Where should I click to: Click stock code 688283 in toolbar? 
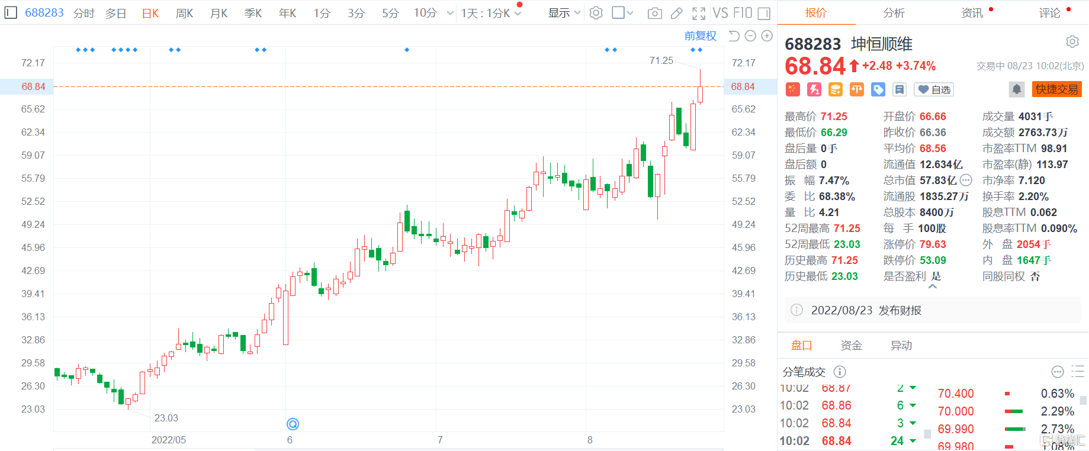(x=44, y=12)
